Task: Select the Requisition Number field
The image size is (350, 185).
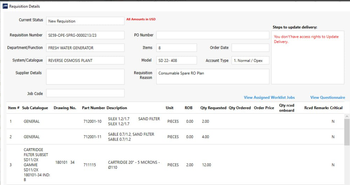Action: [x=85, y=35]
